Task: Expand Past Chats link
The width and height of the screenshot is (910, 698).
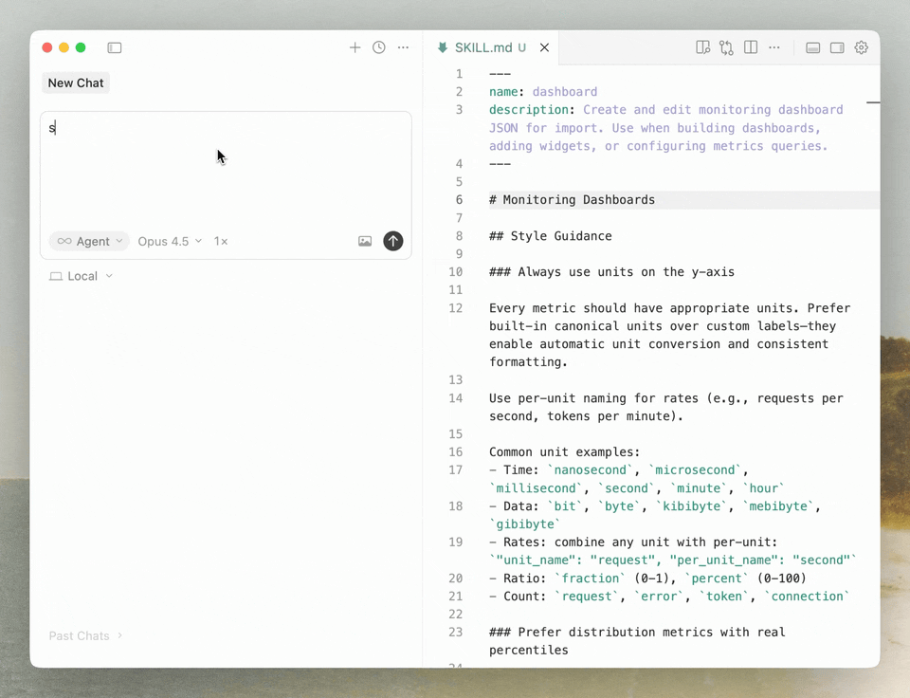Action: click(85, 635)
